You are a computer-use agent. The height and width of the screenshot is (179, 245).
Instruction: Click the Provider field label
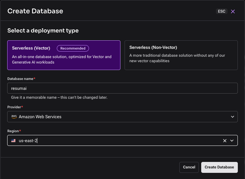pyautogui.click(x=15, y=107)
